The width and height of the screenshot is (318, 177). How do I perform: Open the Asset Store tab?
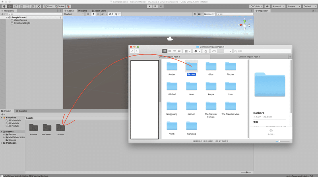click(x=99, y=11)
